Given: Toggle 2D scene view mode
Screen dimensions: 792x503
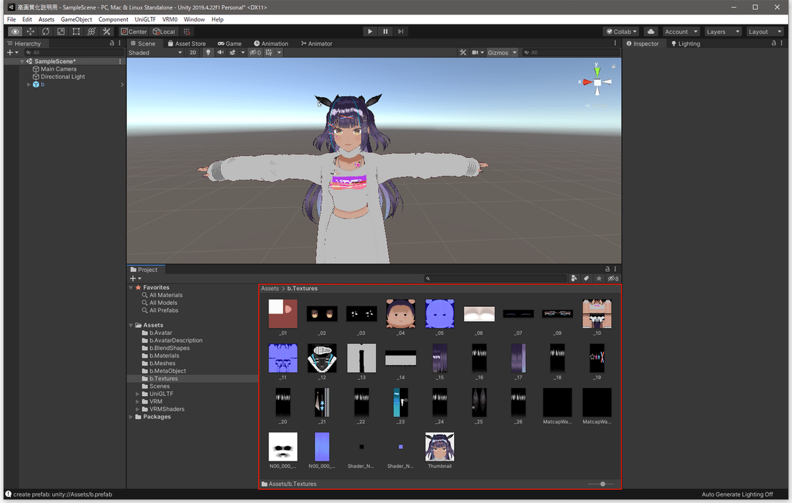Looking at the screenshot, I should click(x=193, y=52).
